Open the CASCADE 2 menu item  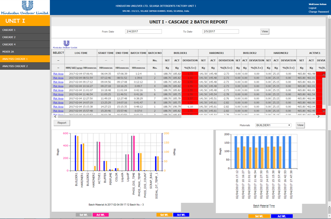(25, 37)
